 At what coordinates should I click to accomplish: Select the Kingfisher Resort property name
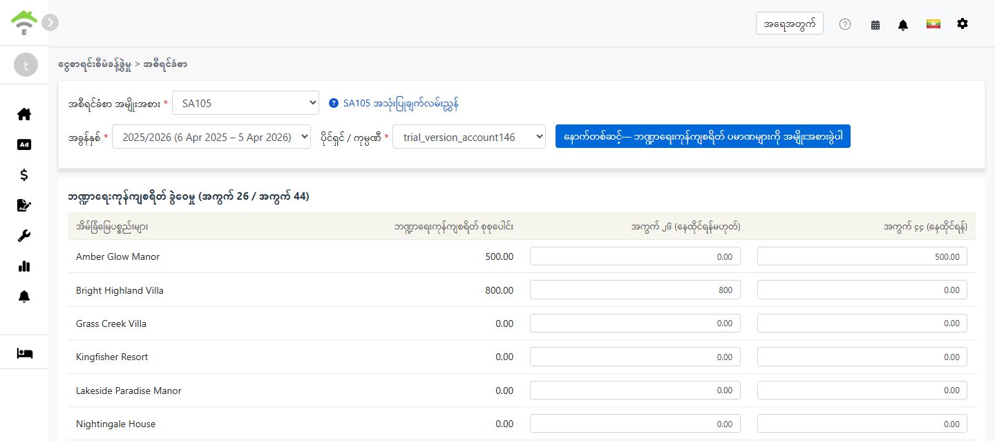pyautogui.click(x=112, y=357)
